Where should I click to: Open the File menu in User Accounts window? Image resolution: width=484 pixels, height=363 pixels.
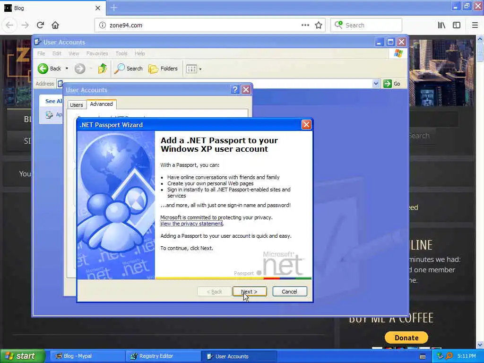[41, 53]
